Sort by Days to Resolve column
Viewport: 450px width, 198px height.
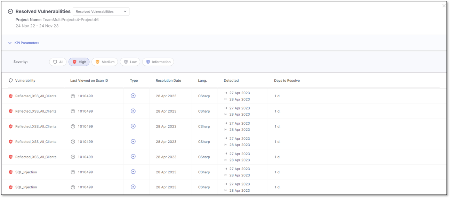tap(287, 81)
